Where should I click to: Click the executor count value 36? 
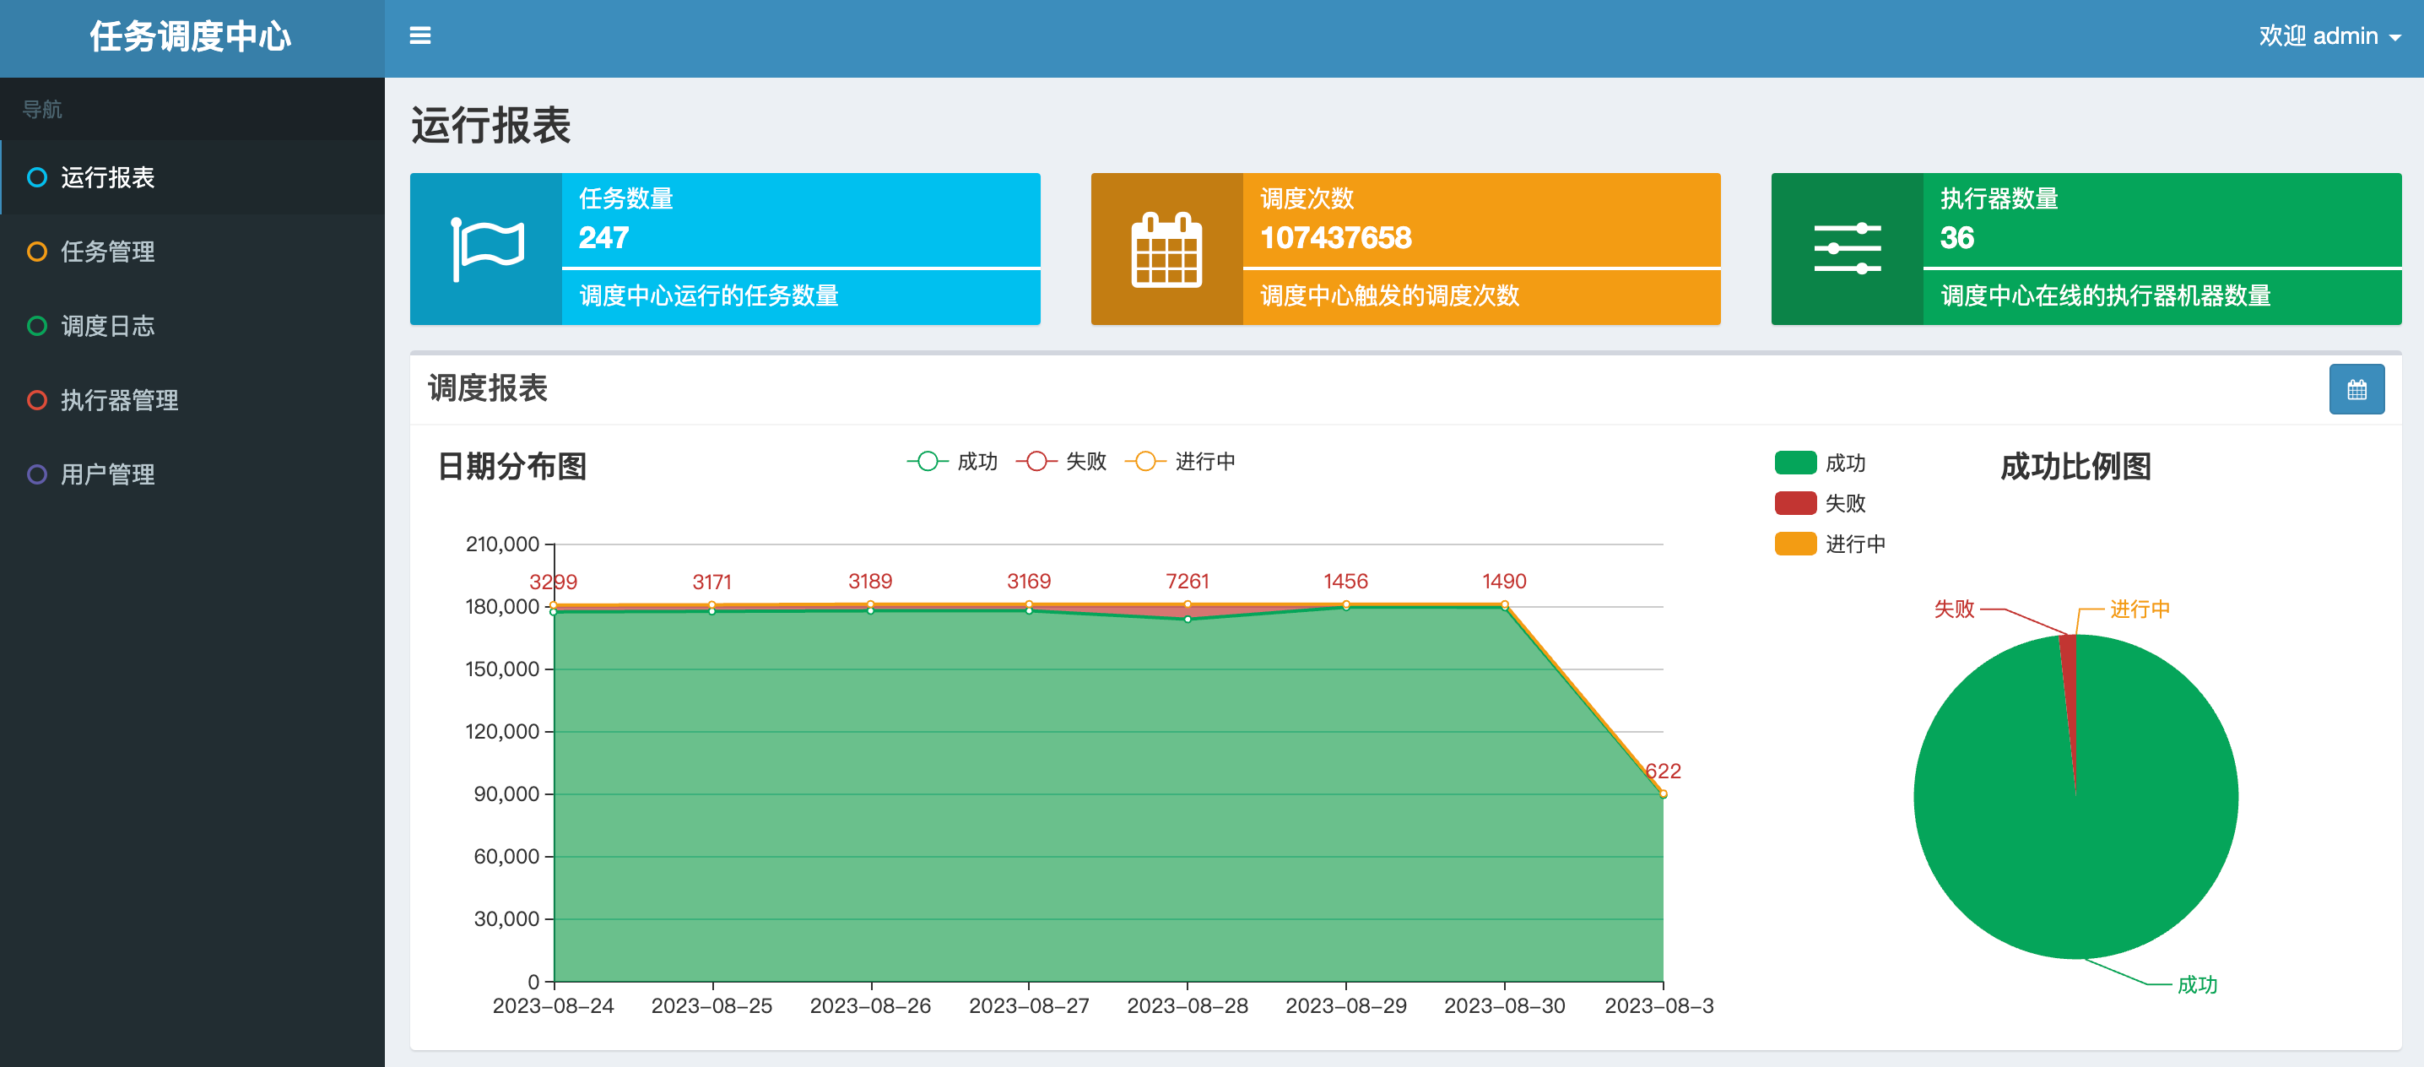pos(1956,237)
